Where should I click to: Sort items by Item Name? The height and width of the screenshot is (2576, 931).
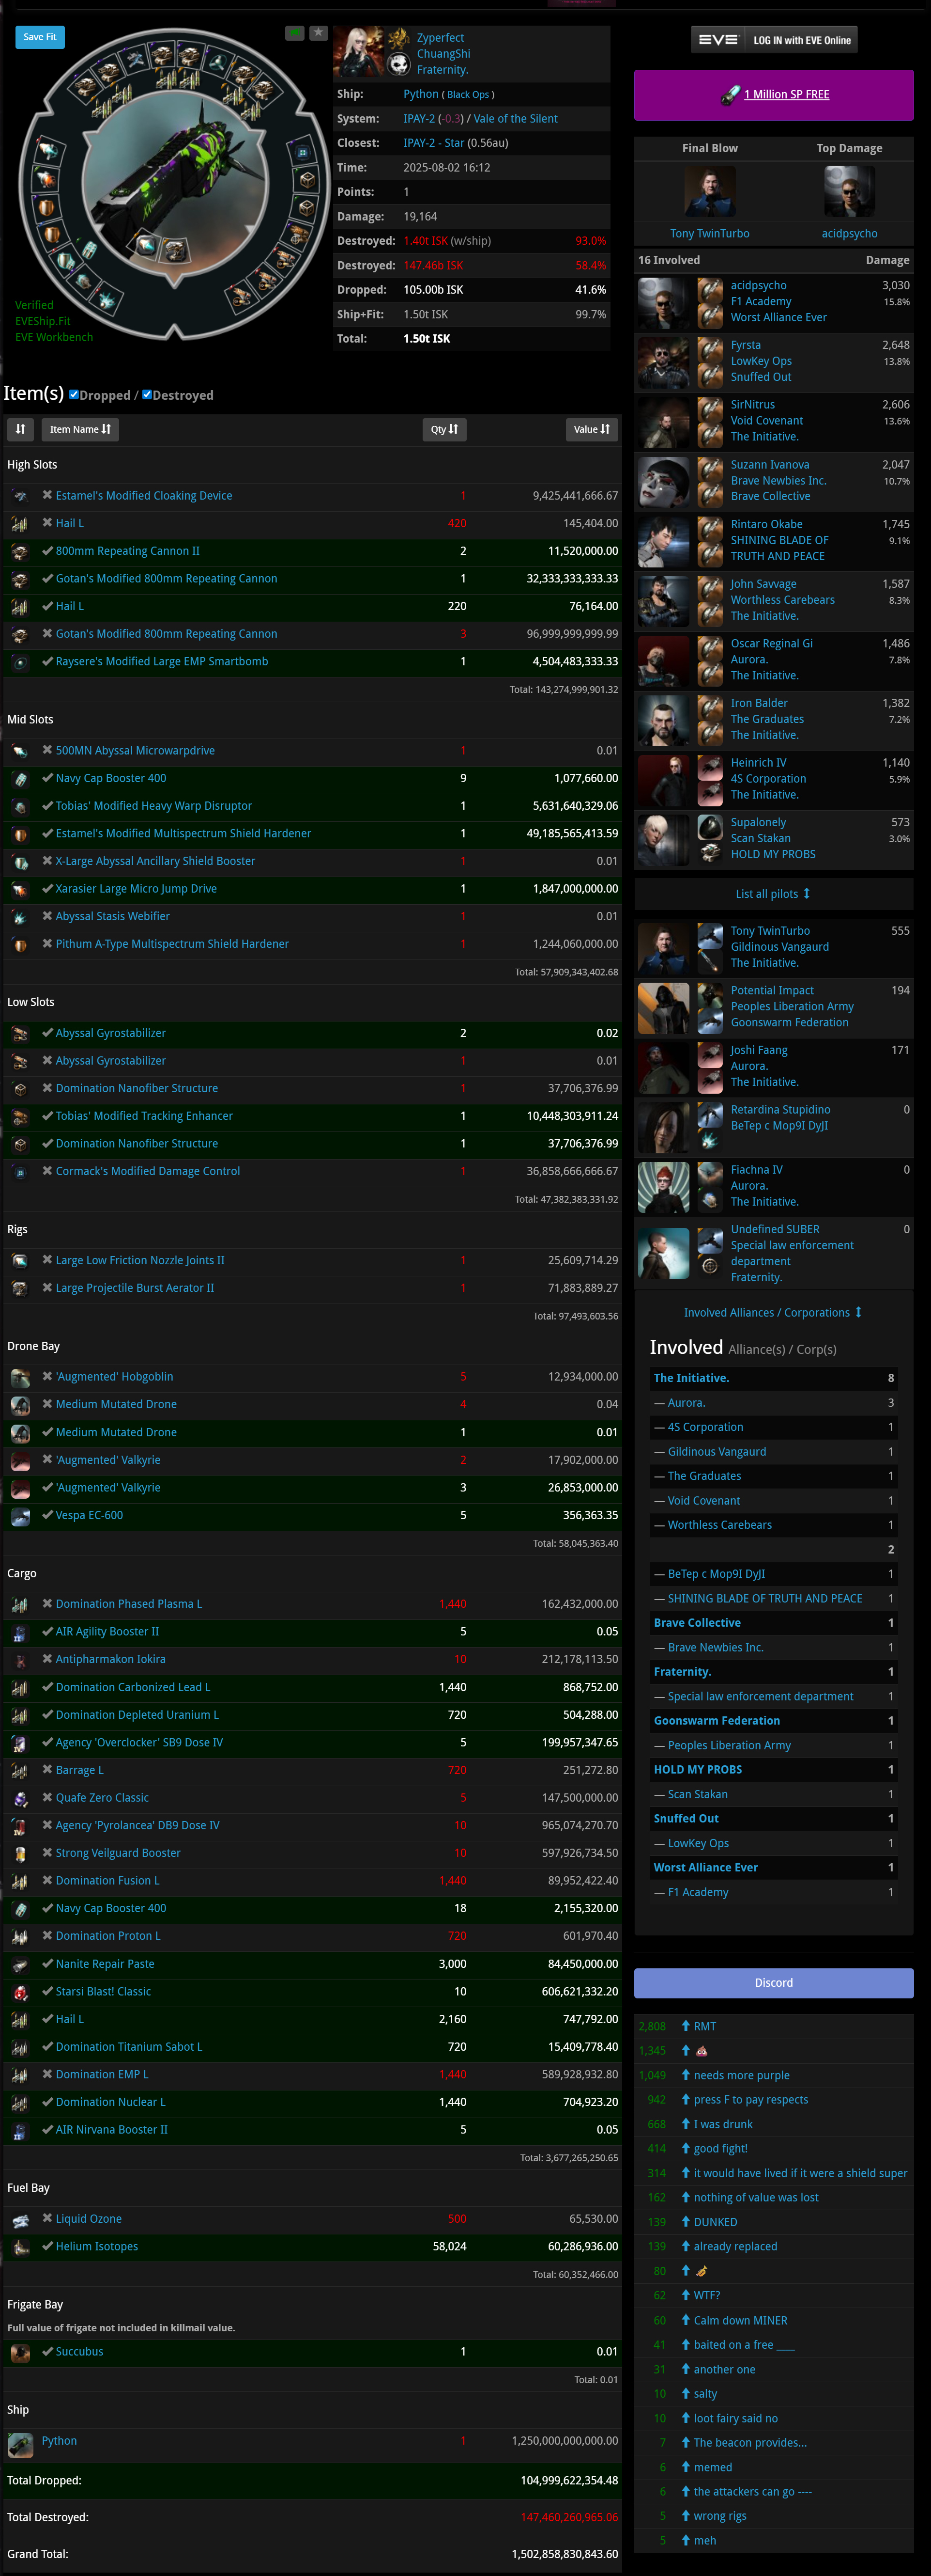[x=80, y=430]
